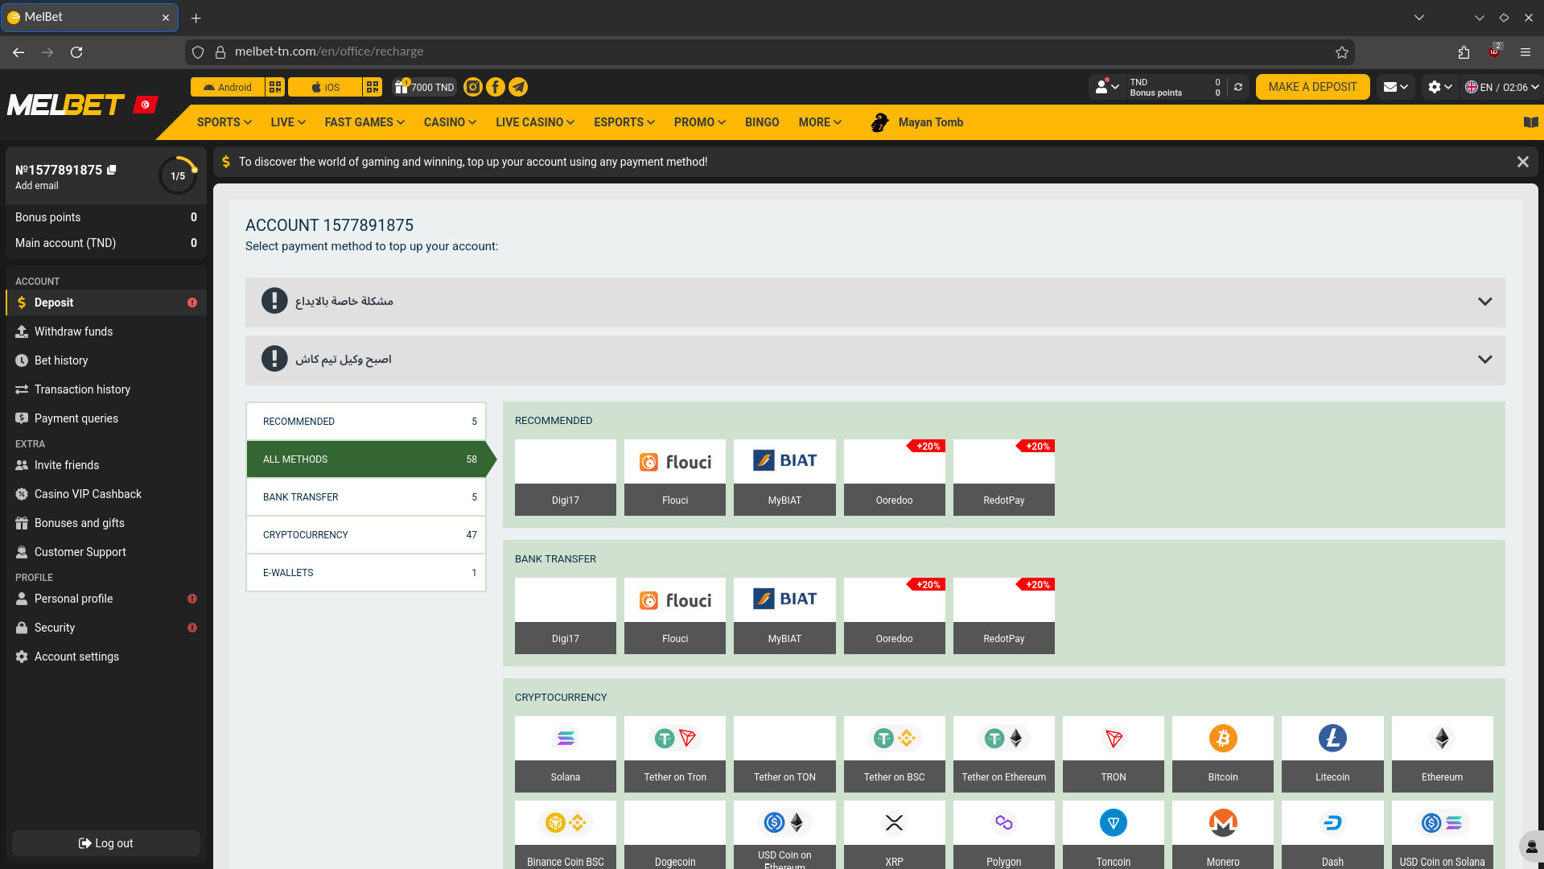Open the browser application menu
1544x869 pixels.
1525,52
